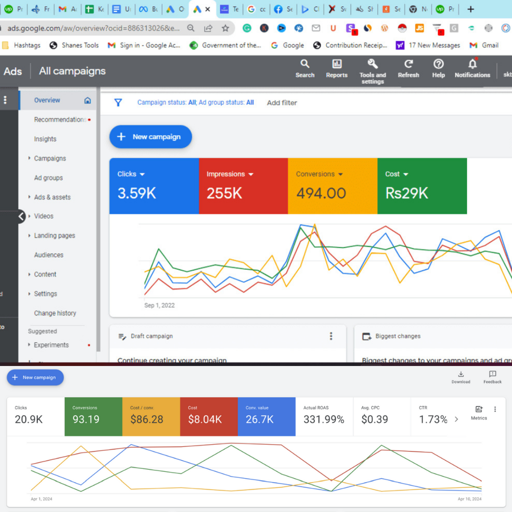
Task: Select Insights in the sidebar
Action: coord(46,139)
